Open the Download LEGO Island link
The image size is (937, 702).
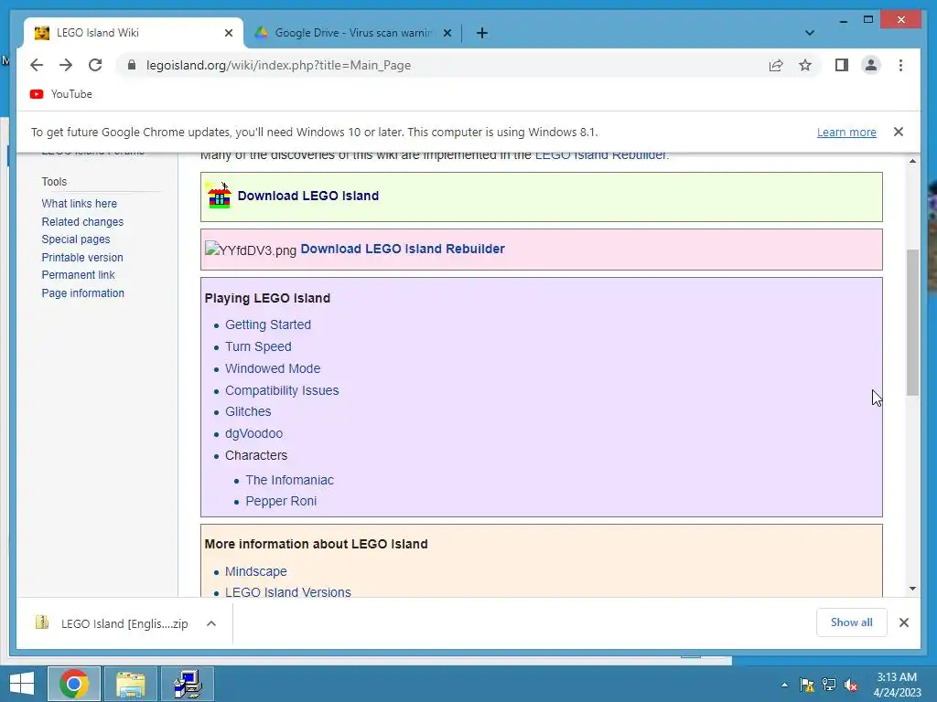pyautogui.click(x=307, y=196)
